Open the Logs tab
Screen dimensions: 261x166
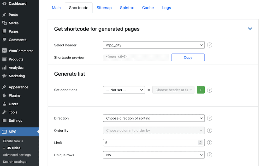(166, 8)
